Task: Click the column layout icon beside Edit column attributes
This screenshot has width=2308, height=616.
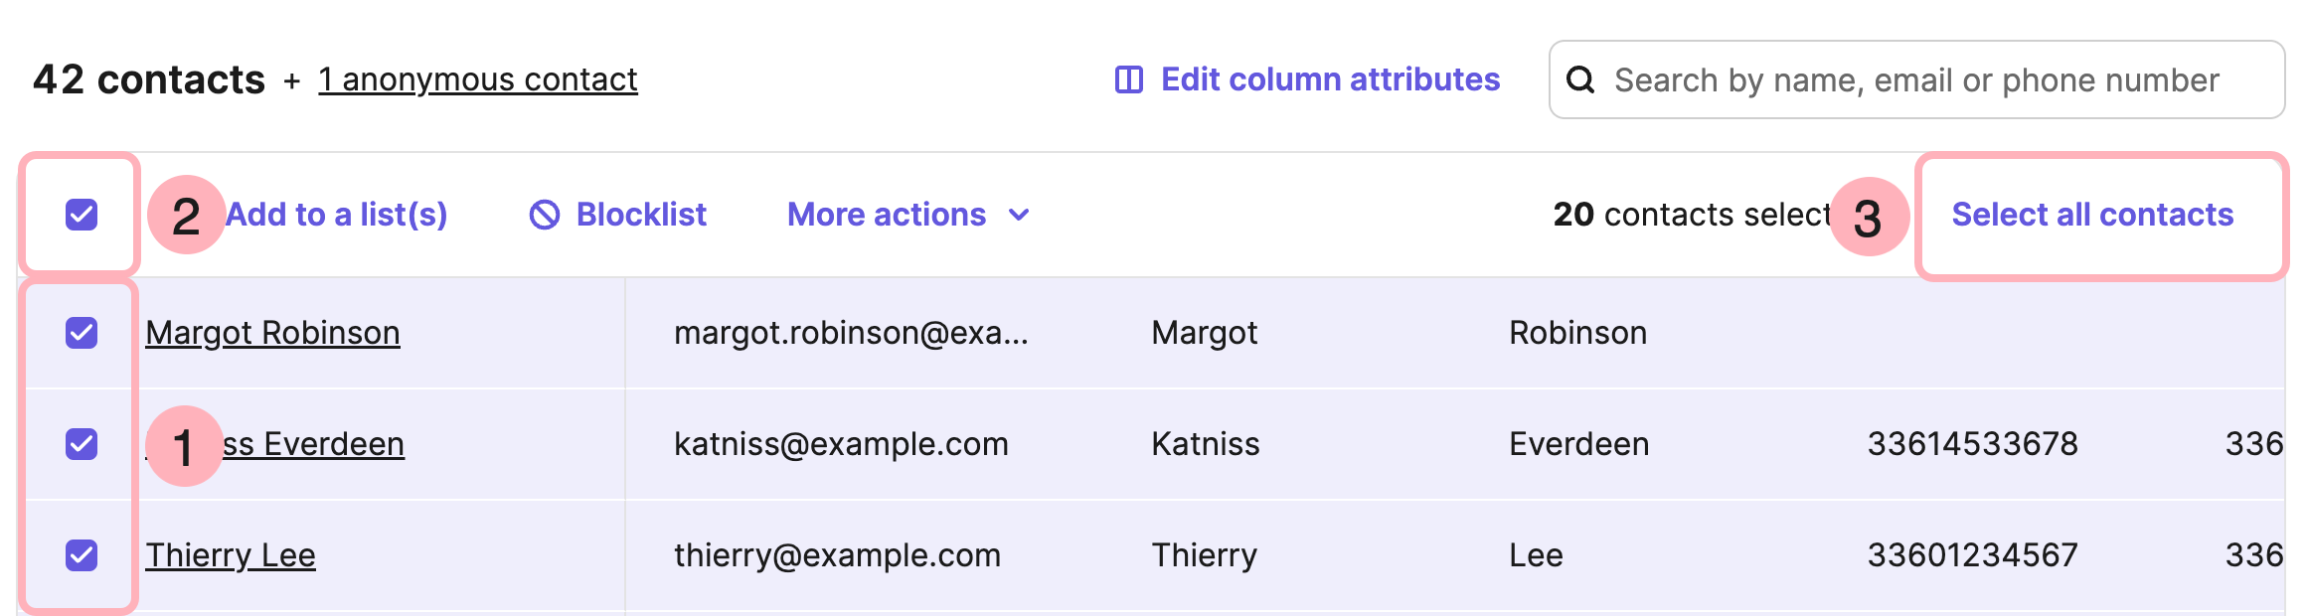Action: (x=1129, y=79)
